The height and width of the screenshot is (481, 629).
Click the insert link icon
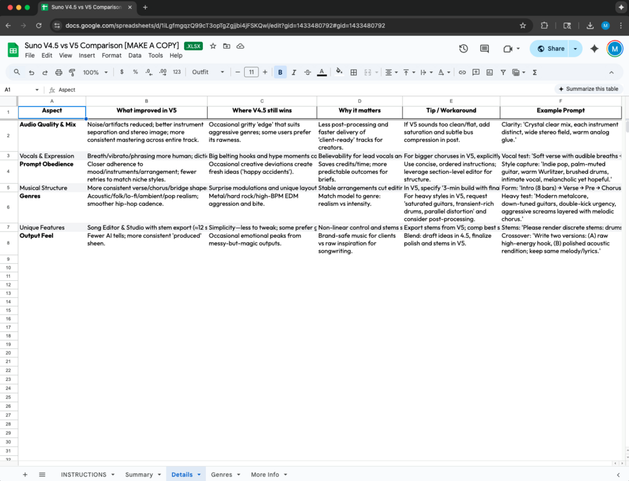(x=462, y=73)
